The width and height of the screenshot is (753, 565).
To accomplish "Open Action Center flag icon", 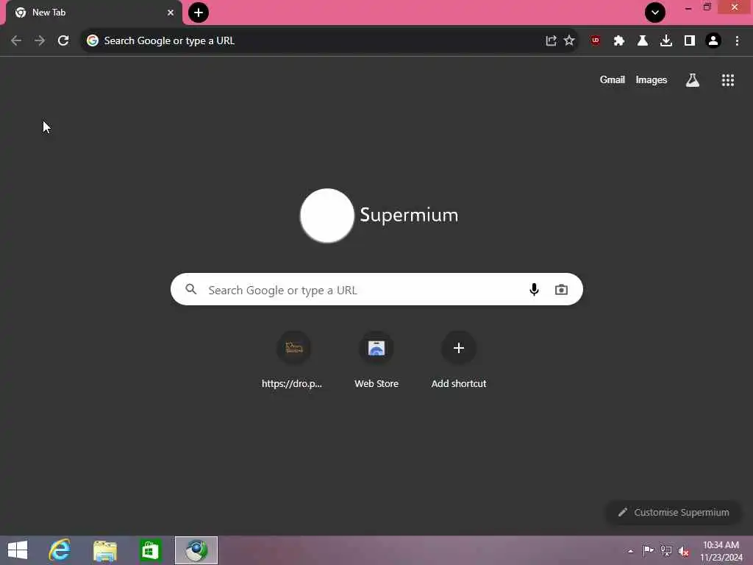I will [648, 551].
